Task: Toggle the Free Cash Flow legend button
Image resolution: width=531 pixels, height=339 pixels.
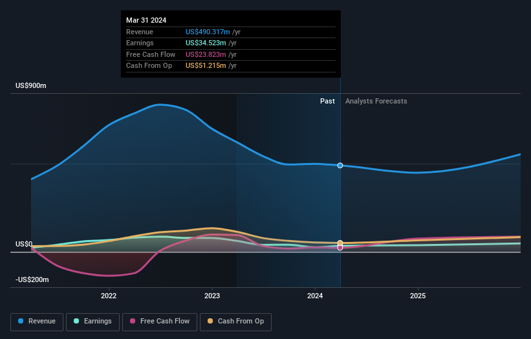Action: point(160,322)
